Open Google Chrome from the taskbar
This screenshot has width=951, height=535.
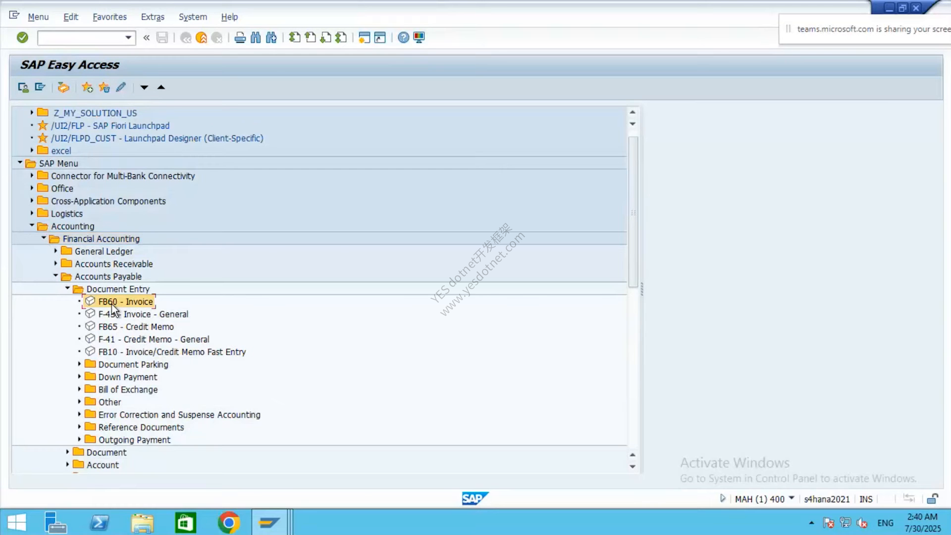click(228, 523)
